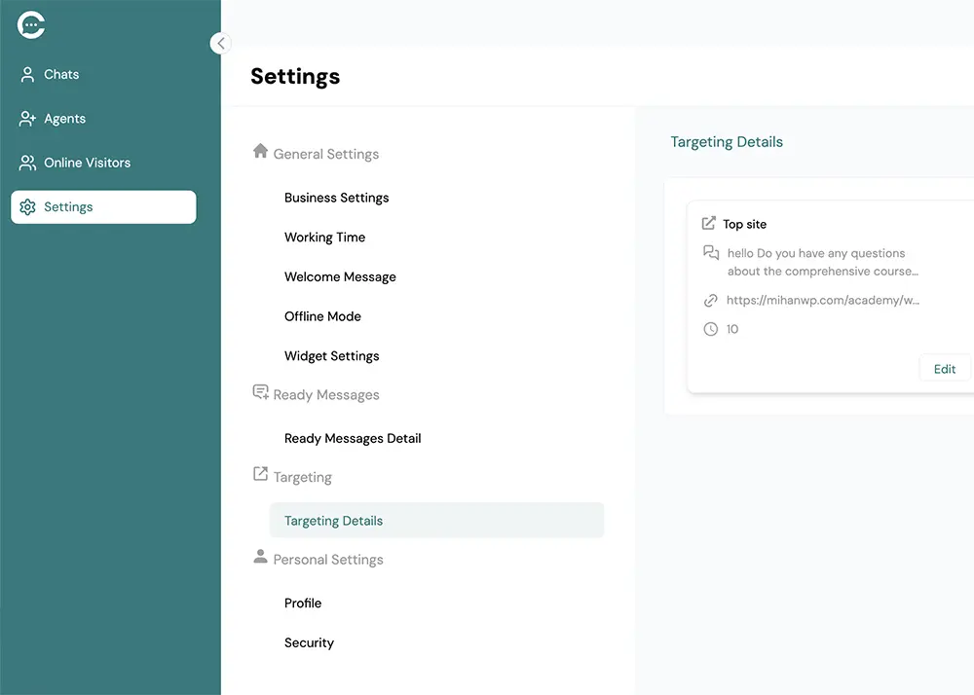Open Profile settings
974x695 pixels.
tap(303, 604)
